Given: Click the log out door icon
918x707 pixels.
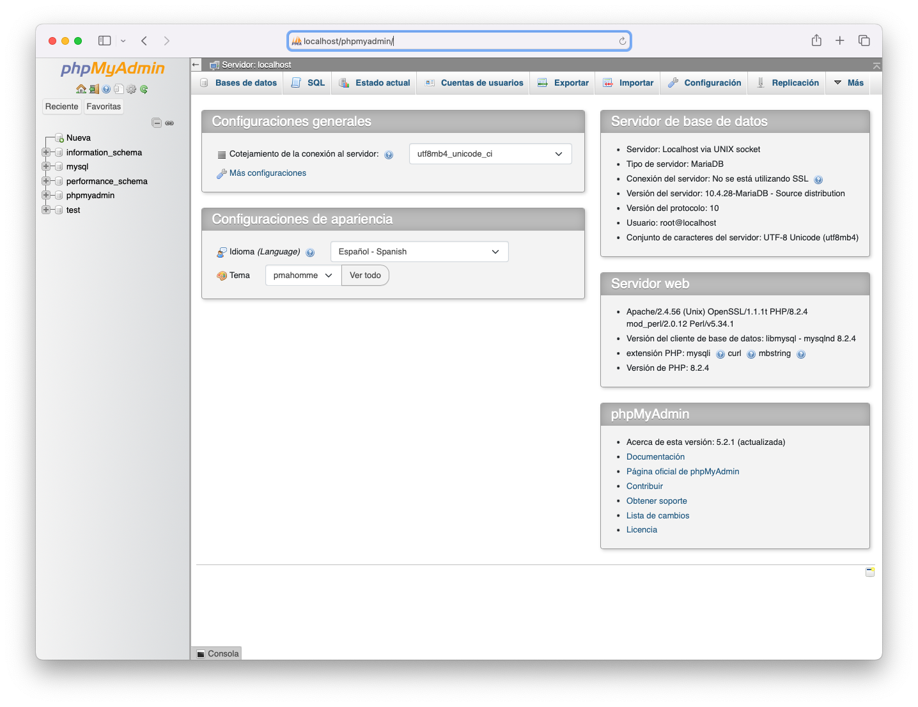Looking at the screenshot, I should 94,89.
